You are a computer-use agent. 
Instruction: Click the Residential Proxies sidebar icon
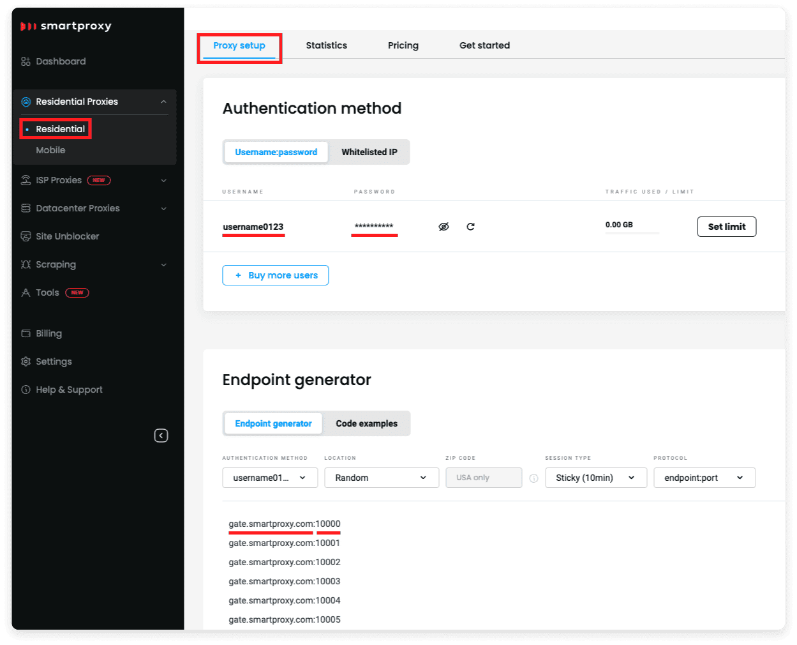tap(26, 102)
